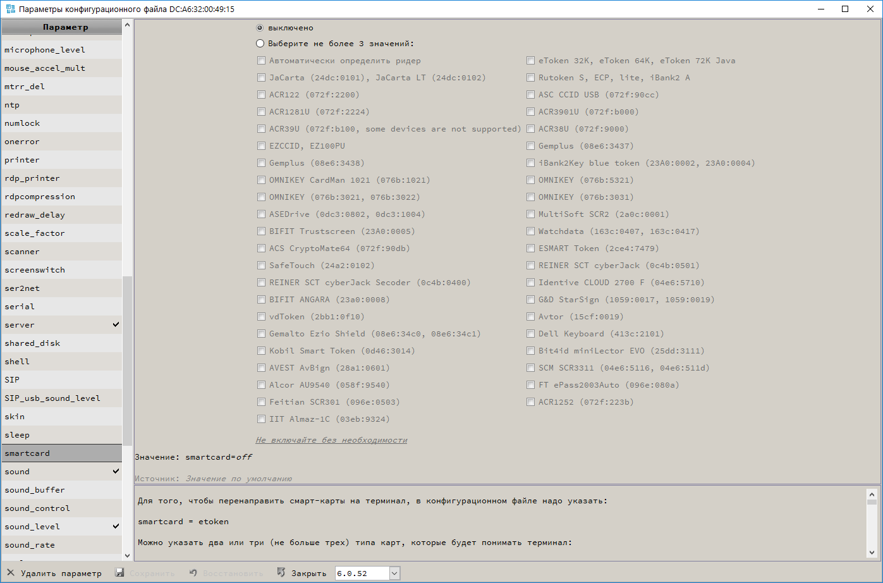
Task: Click 'Не включайте без необходимости' link
Action: 331,440
